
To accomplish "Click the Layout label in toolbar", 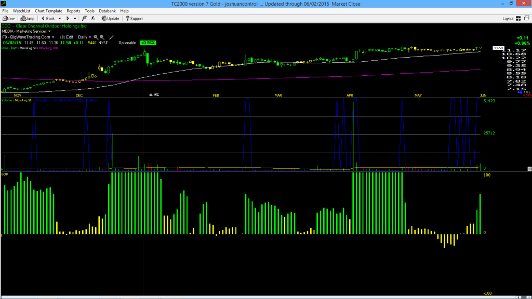I will 508,19.
